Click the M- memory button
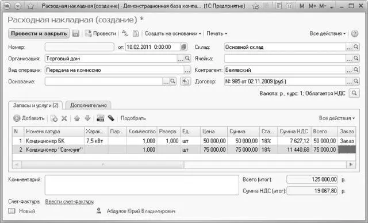 (x=323, y=6)
